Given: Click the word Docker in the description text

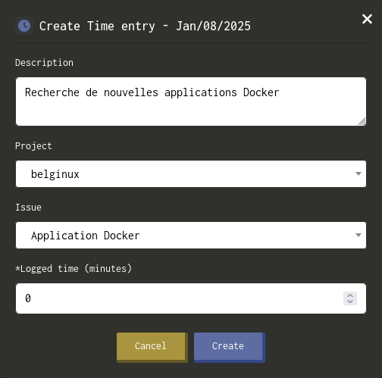Looking at the screenshot, I should tap(261, 92).
